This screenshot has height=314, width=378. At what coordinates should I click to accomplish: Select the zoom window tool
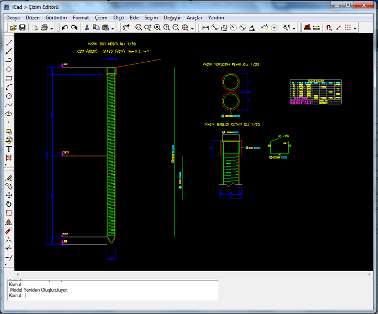pyautogui.click(x=139, y=28)
